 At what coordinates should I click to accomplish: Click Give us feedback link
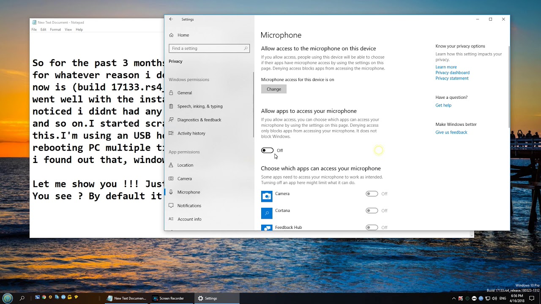[451, 132]
